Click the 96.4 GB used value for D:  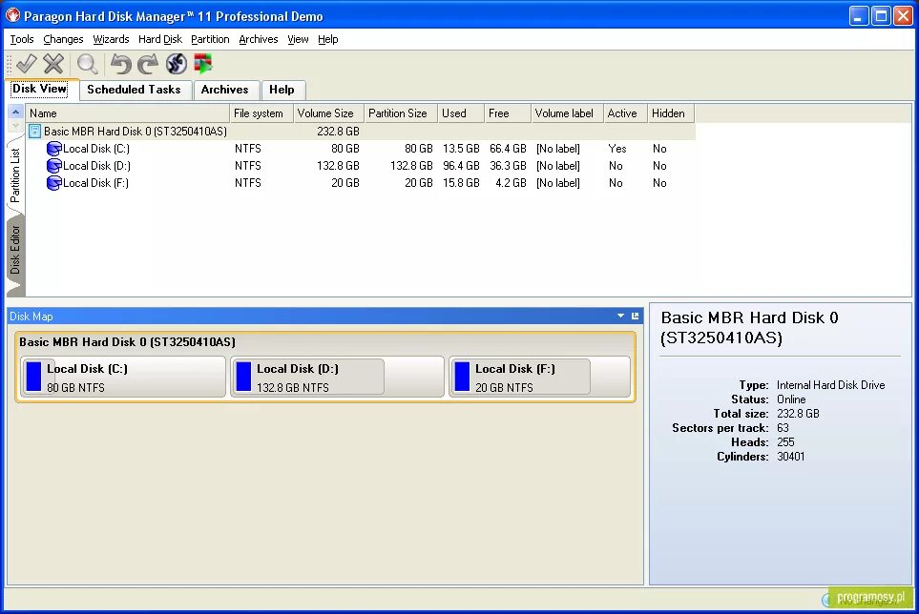point(461,166)
